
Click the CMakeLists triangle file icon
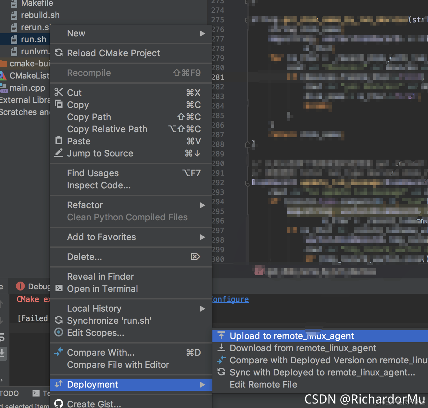pos(3,76)
